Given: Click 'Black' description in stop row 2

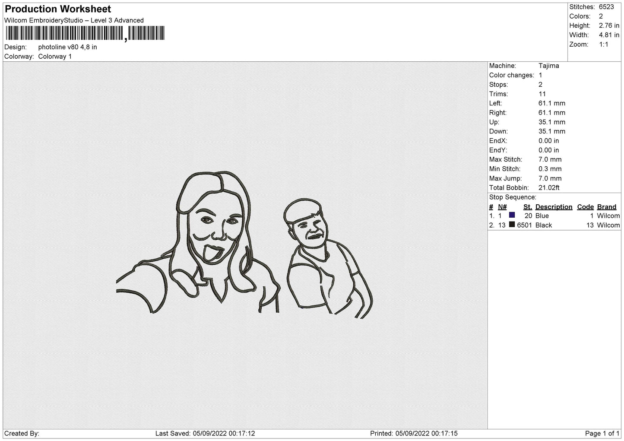Looking at the screenshot, I should tap(544, 225).
